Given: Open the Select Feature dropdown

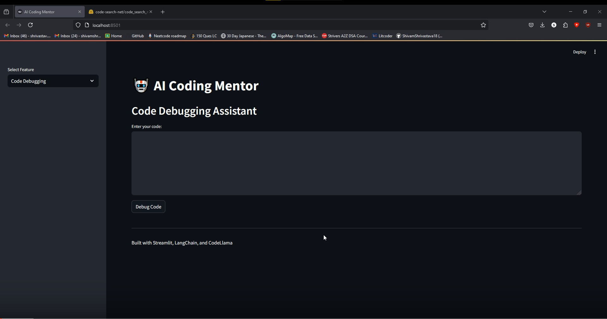Looking at the screenshot, I should [x=53, y=81].
